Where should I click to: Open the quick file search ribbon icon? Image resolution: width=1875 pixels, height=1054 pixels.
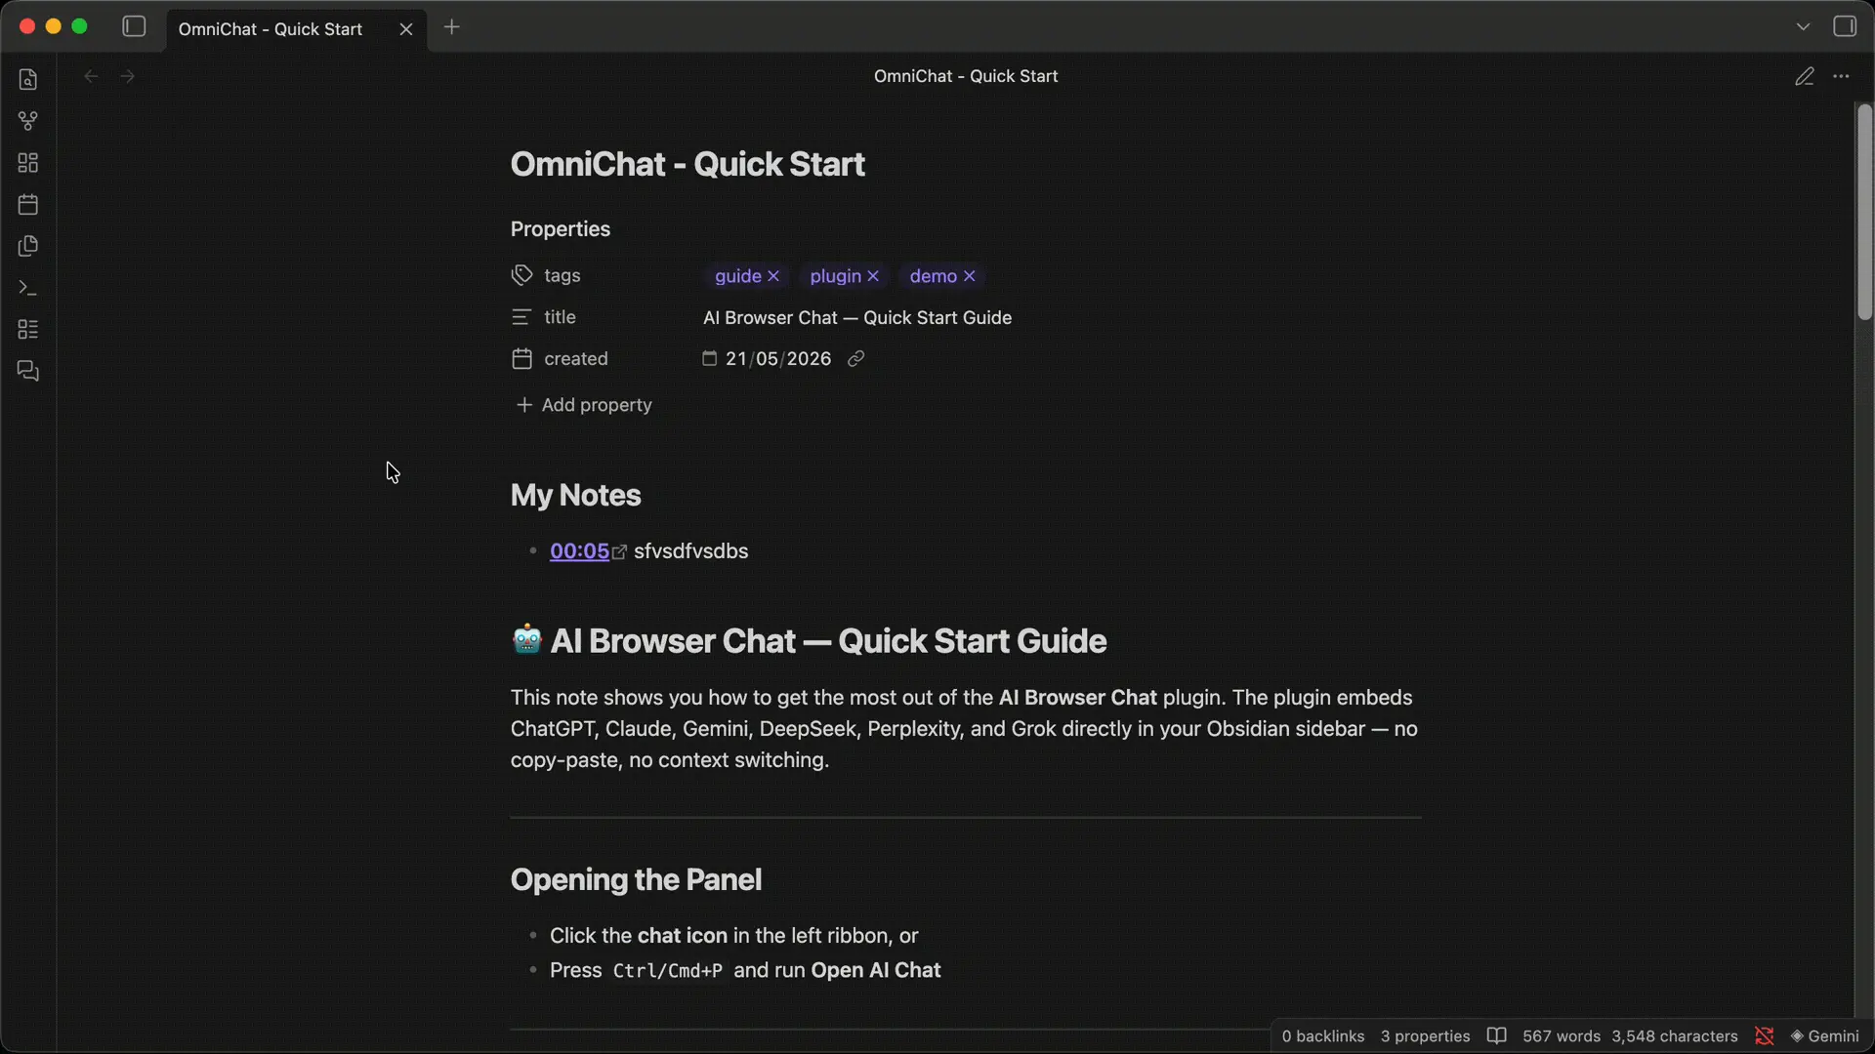[x=28, y=80]
